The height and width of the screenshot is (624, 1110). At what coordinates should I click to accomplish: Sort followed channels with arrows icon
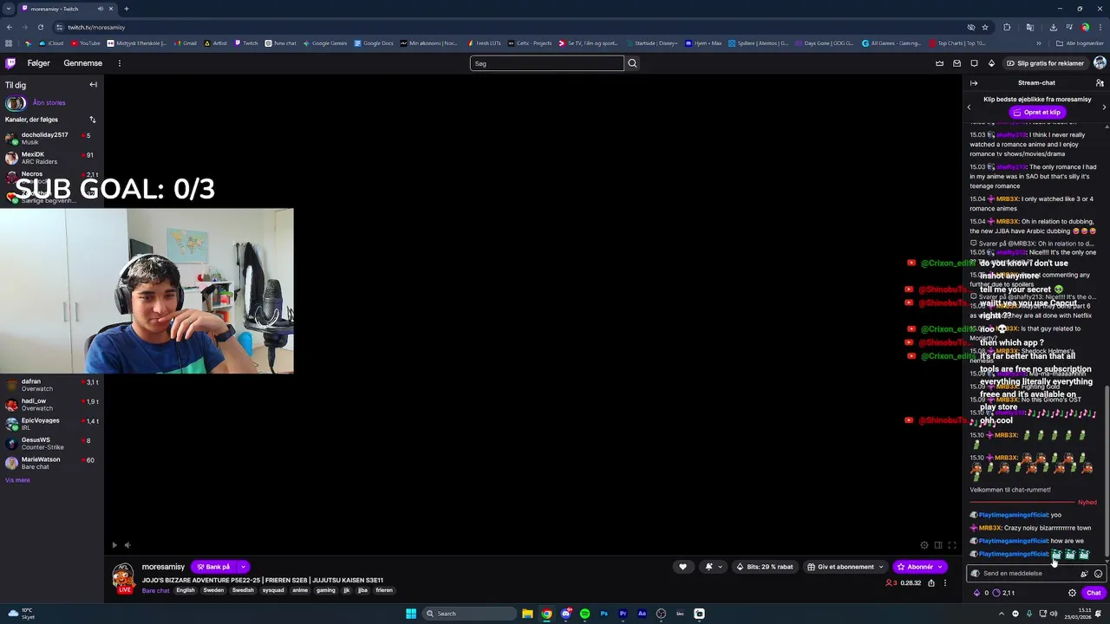coord(92,120)
